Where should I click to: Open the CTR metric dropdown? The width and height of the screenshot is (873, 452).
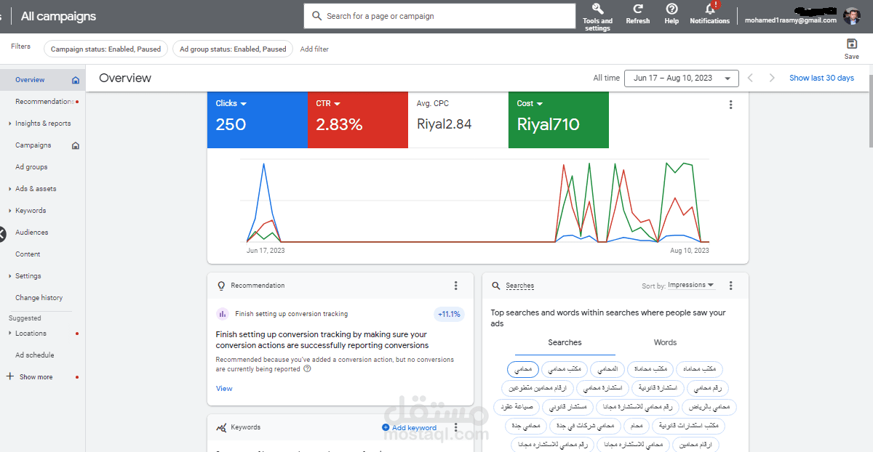(x=338, y=104)
